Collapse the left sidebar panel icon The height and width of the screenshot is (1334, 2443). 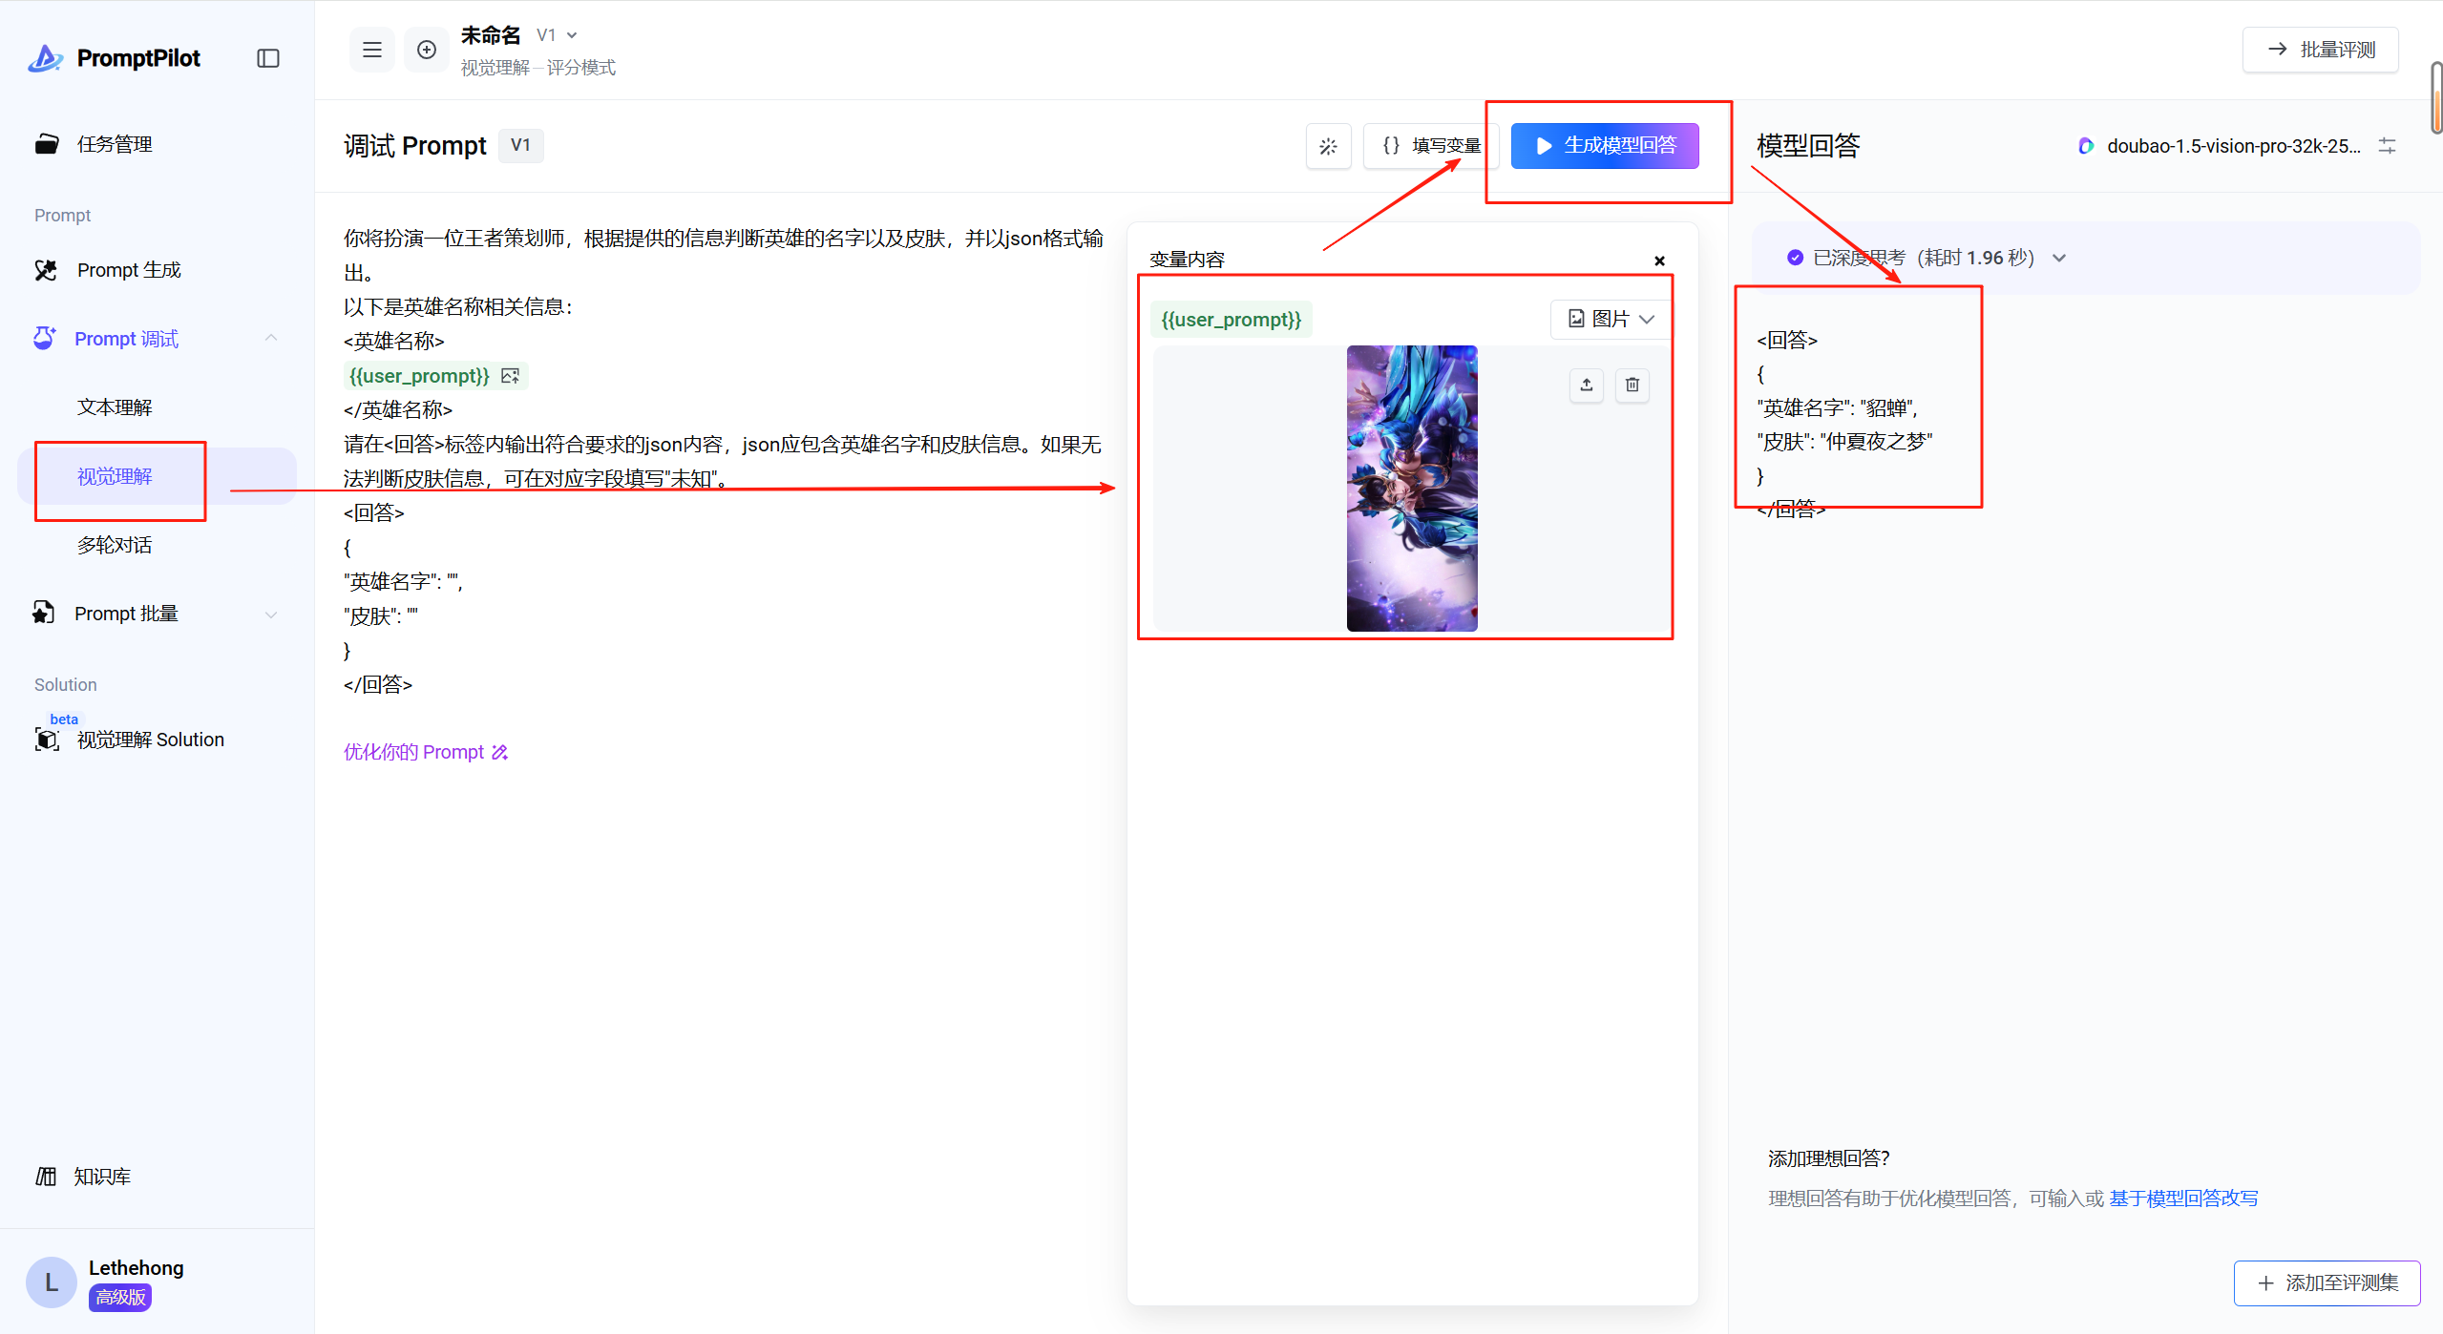[268, 58]
